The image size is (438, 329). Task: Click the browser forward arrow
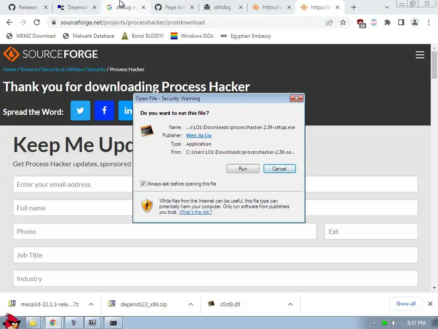(x=23, y=22)
